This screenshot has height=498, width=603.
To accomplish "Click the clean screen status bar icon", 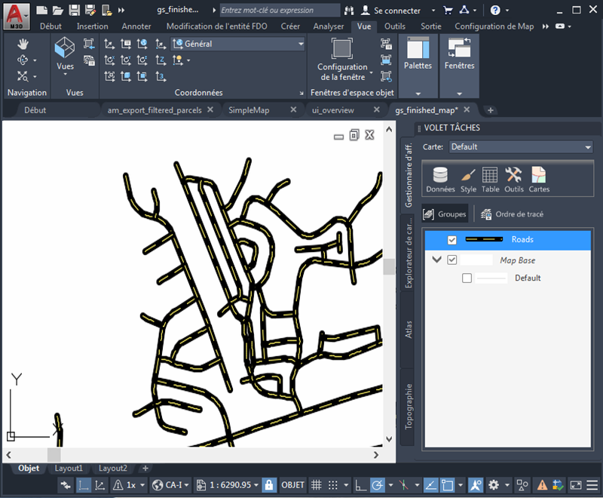I will point(576,485).
